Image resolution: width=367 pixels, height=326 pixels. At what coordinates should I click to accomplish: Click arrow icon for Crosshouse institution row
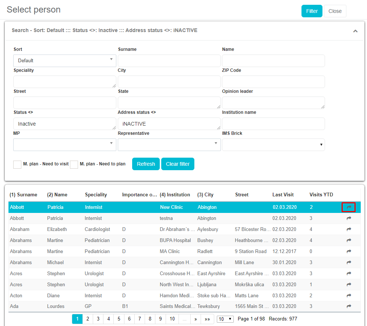point(349,274)
